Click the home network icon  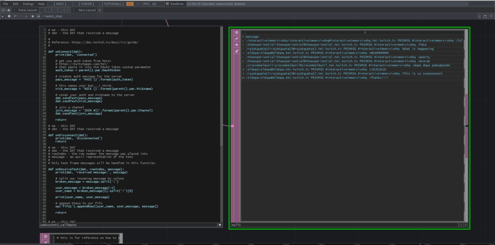(39, 16)
